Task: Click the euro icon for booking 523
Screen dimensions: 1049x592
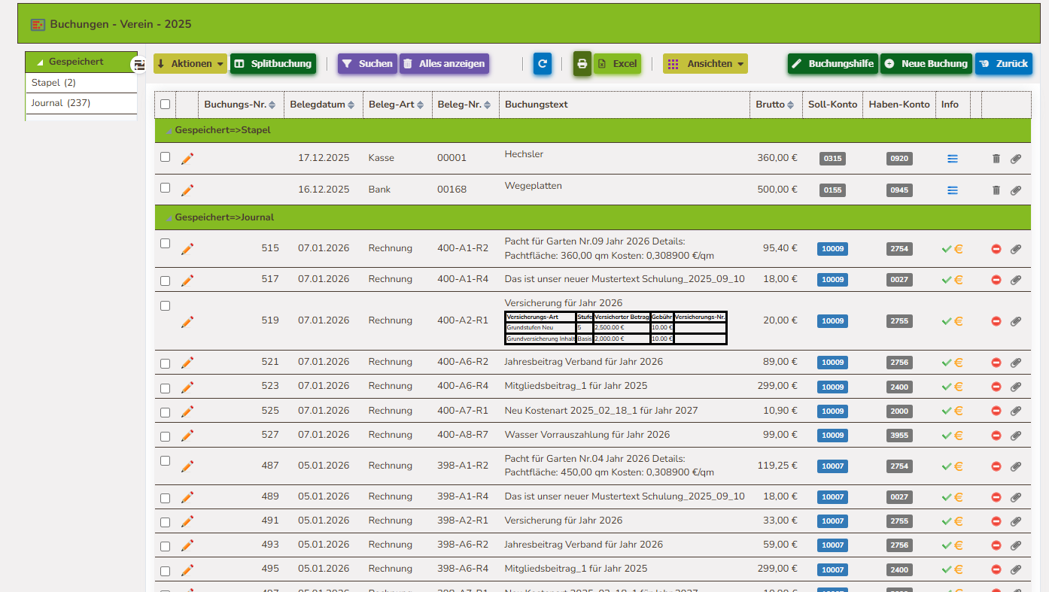Action: pyautogui.click(x=959, y=387)
